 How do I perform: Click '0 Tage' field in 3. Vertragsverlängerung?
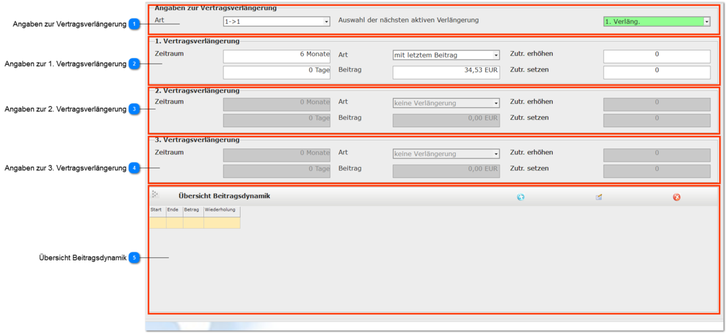[277, 171]
